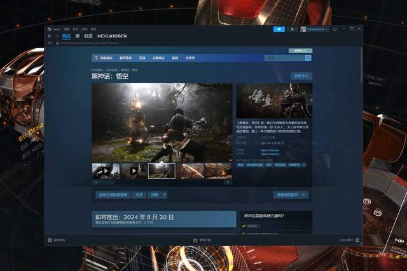The width and height of the screenshot is (407, 271).
Task: Open the notifications bell icon
Action: [293, 29]
